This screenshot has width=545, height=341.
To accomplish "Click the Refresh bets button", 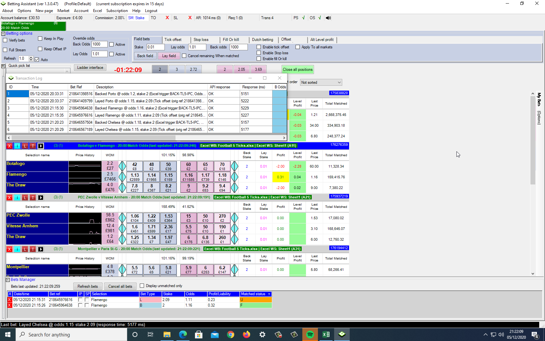I will click(88, 286).
